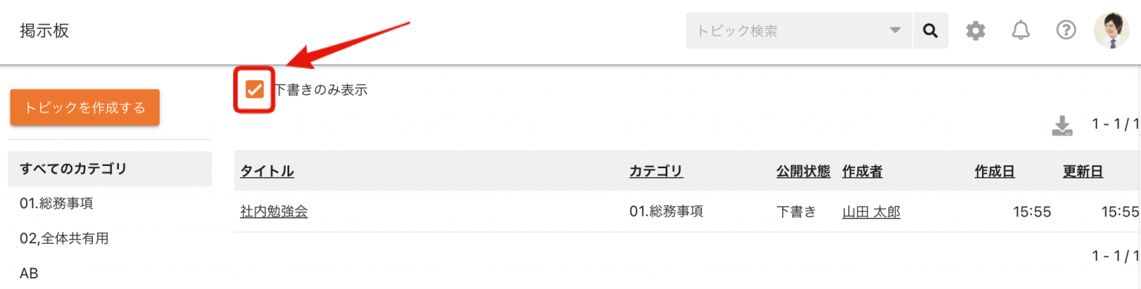Image resolution: width=1141 pixels, height=289 pixels.
Task: Open the user profile avatar
Action: pos(1111,31)
